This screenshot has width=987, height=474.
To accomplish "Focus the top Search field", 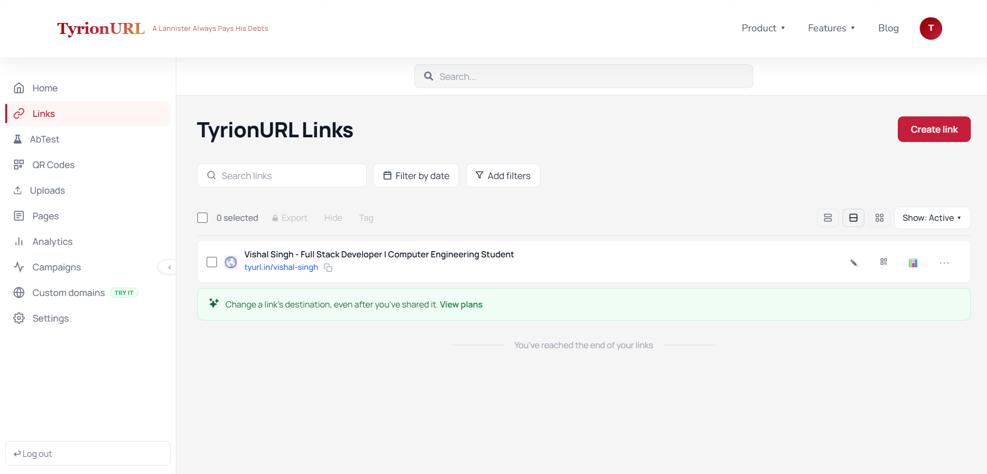I will pos(583,76).
